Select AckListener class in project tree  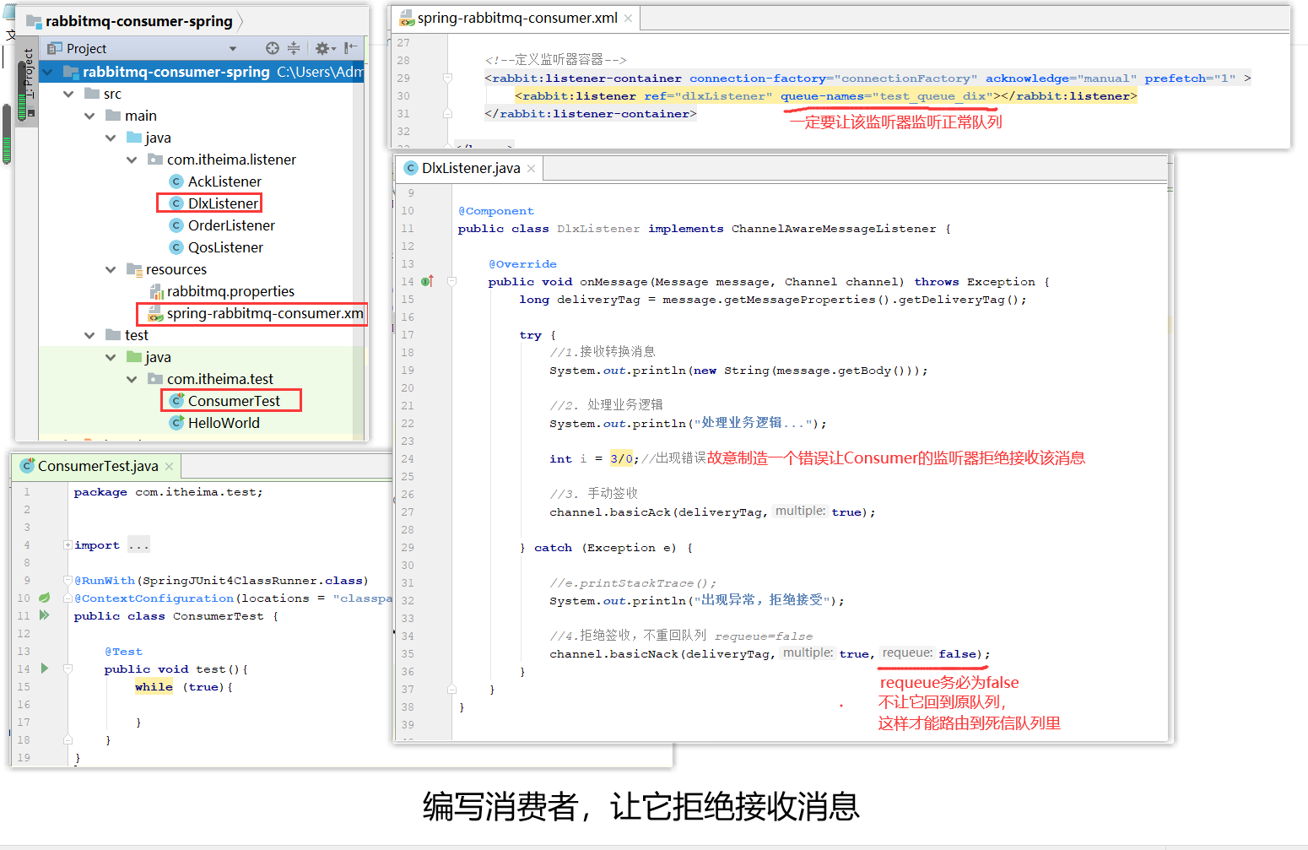coord(224,181)
